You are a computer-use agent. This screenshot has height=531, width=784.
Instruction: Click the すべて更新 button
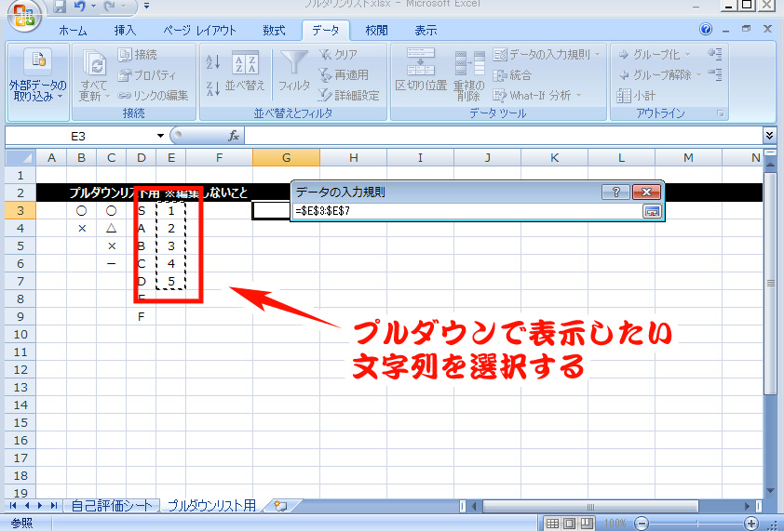pos(93,75)
